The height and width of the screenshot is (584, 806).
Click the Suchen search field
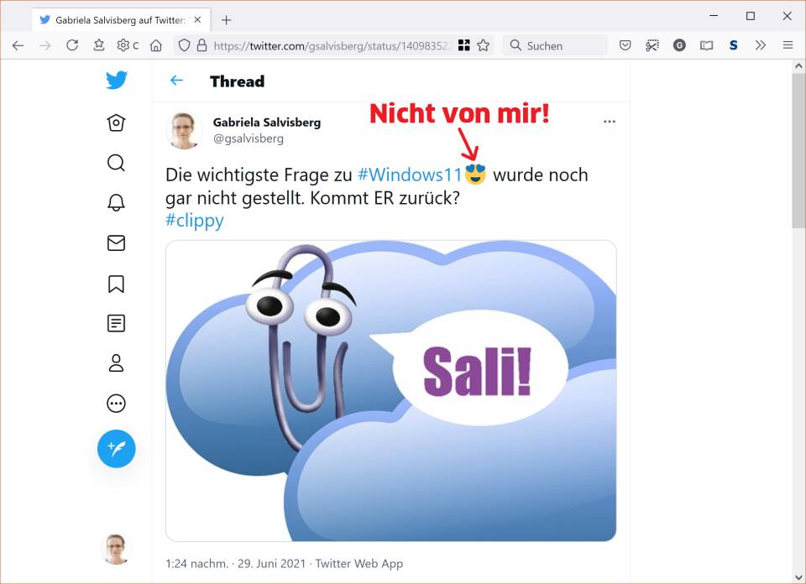(x=555, y=45)
